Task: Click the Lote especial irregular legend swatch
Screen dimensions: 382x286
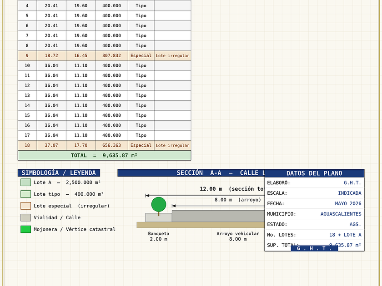Action: click(26, 206)
